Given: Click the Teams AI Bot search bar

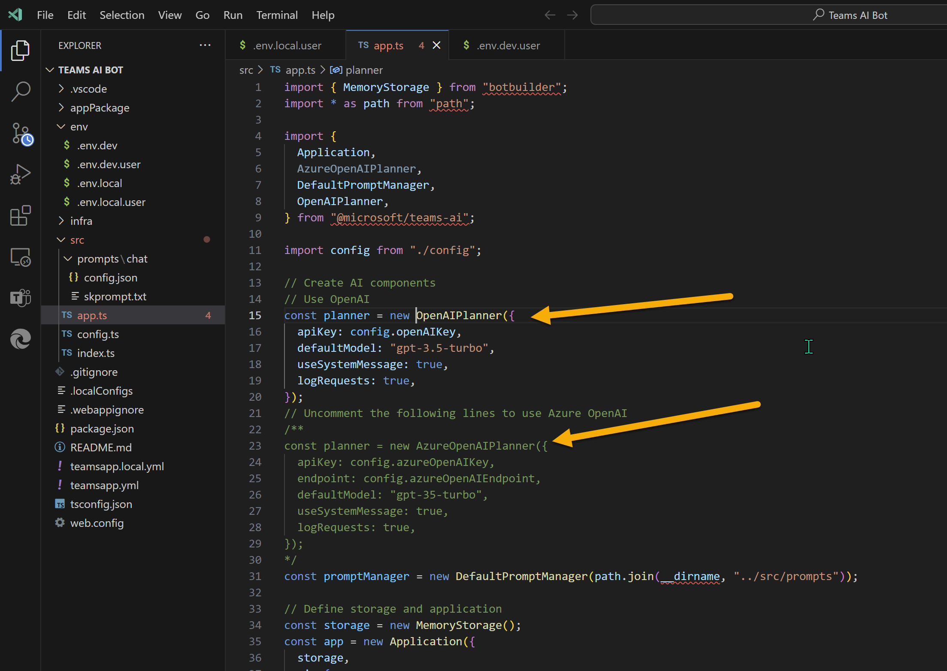Looking at the screenshot, I should click(768, 15).
